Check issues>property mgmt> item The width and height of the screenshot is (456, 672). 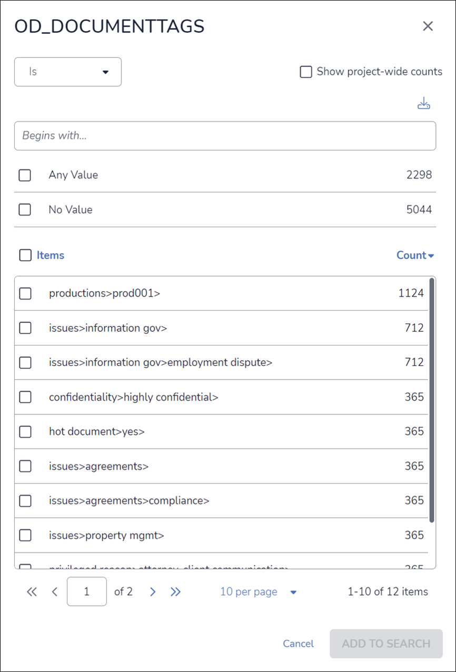click(x=25, y=535)
